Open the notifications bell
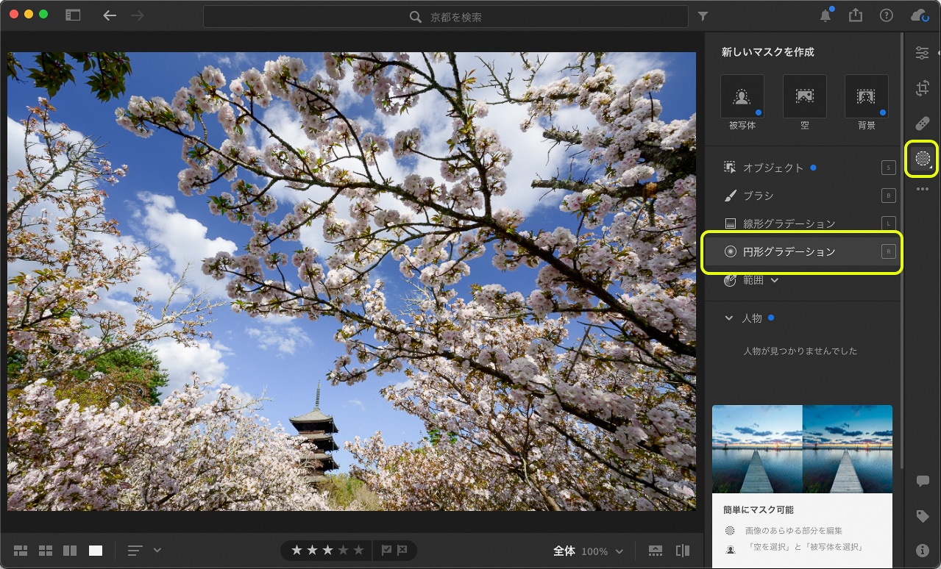This screenshot has height=569, width=941. pos(825,15)
